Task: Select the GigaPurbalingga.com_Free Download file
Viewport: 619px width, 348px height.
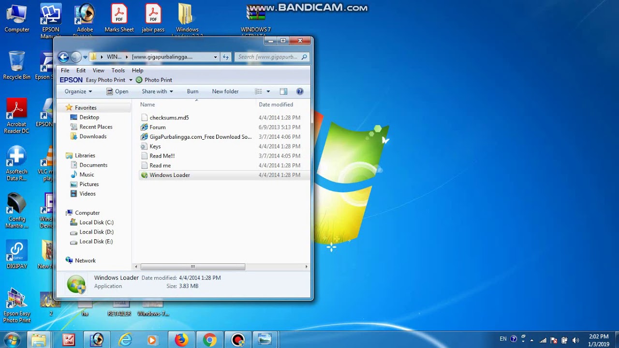Action: pyautogui.click(x=201, y=137)
